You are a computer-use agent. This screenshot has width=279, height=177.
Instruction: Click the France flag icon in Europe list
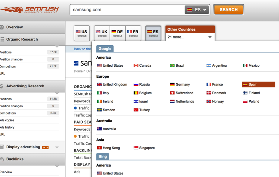pos(209,84)
